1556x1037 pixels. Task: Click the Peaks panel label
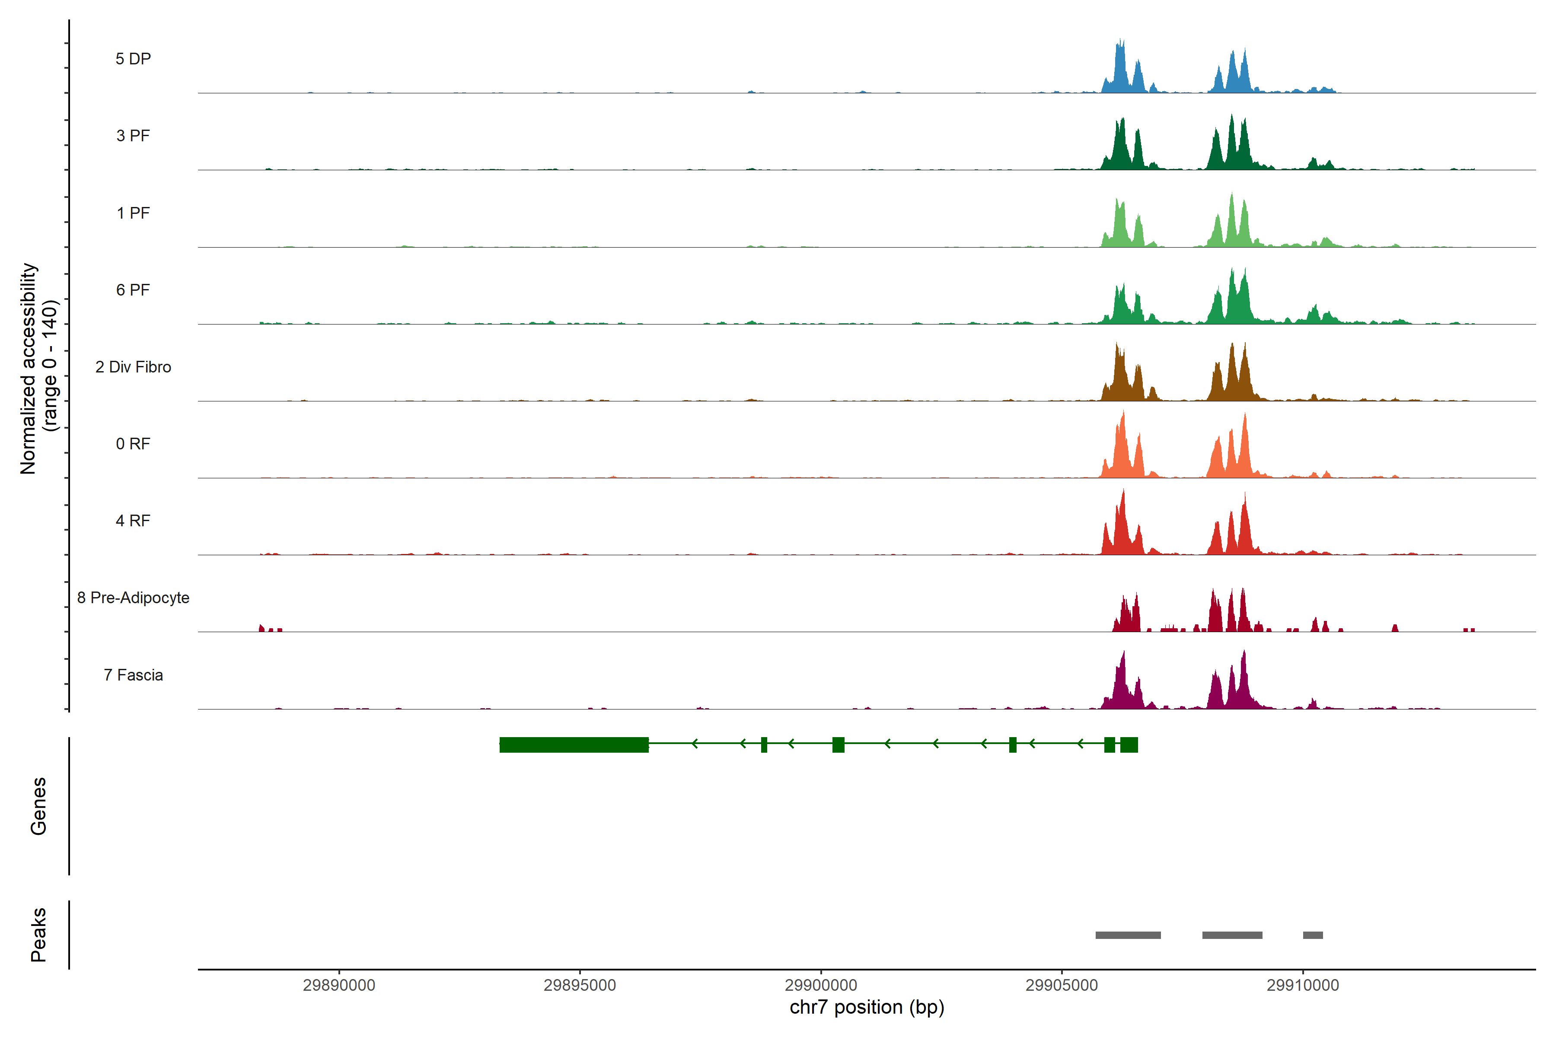[x=38, y=935]
